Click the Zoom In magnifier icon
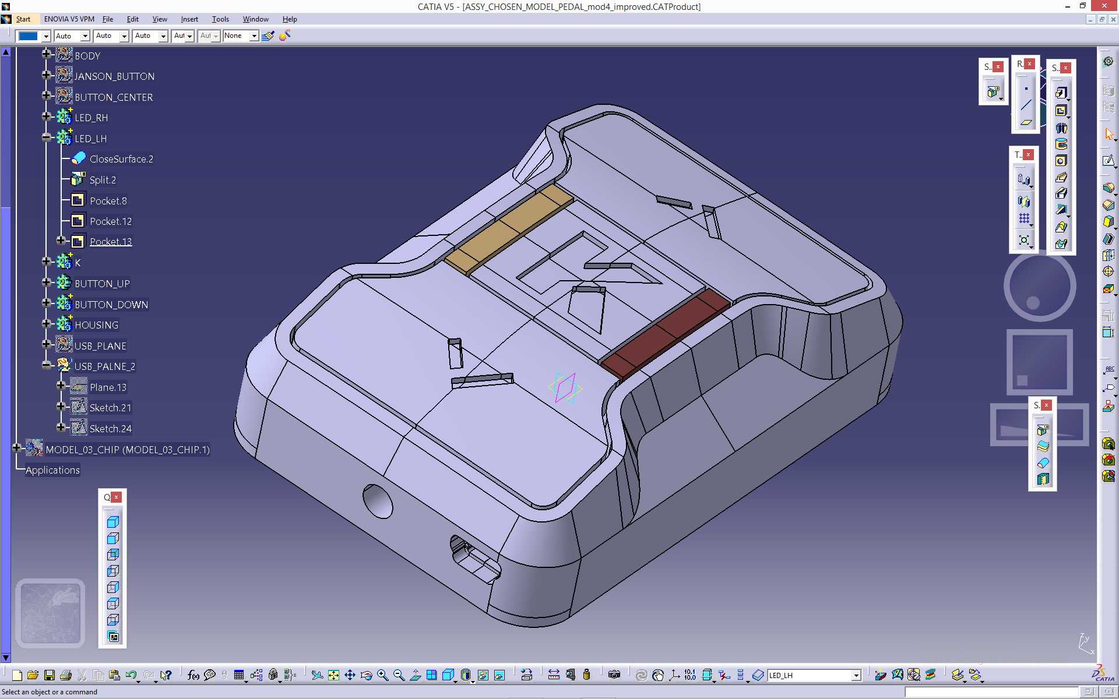This screenshot has width=1119, height=699. [382, 675]
